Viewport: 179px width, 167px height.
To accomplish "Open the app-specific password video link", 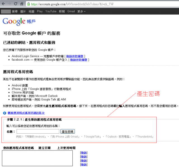I will pyautogui.click(x=26, y=113).
